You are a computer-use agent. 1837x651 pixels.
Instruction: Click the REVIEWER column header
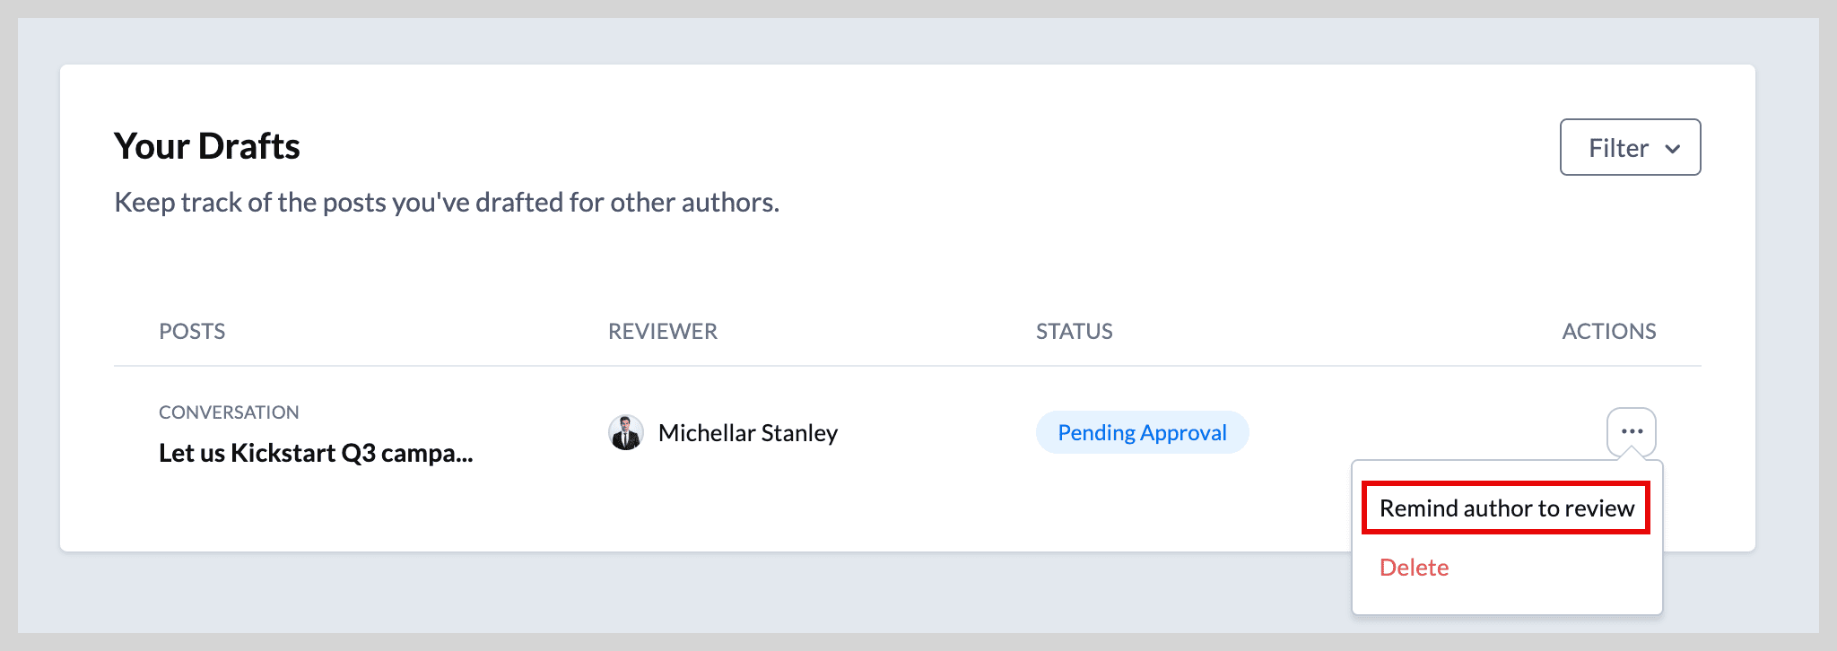tap(663, 331)
